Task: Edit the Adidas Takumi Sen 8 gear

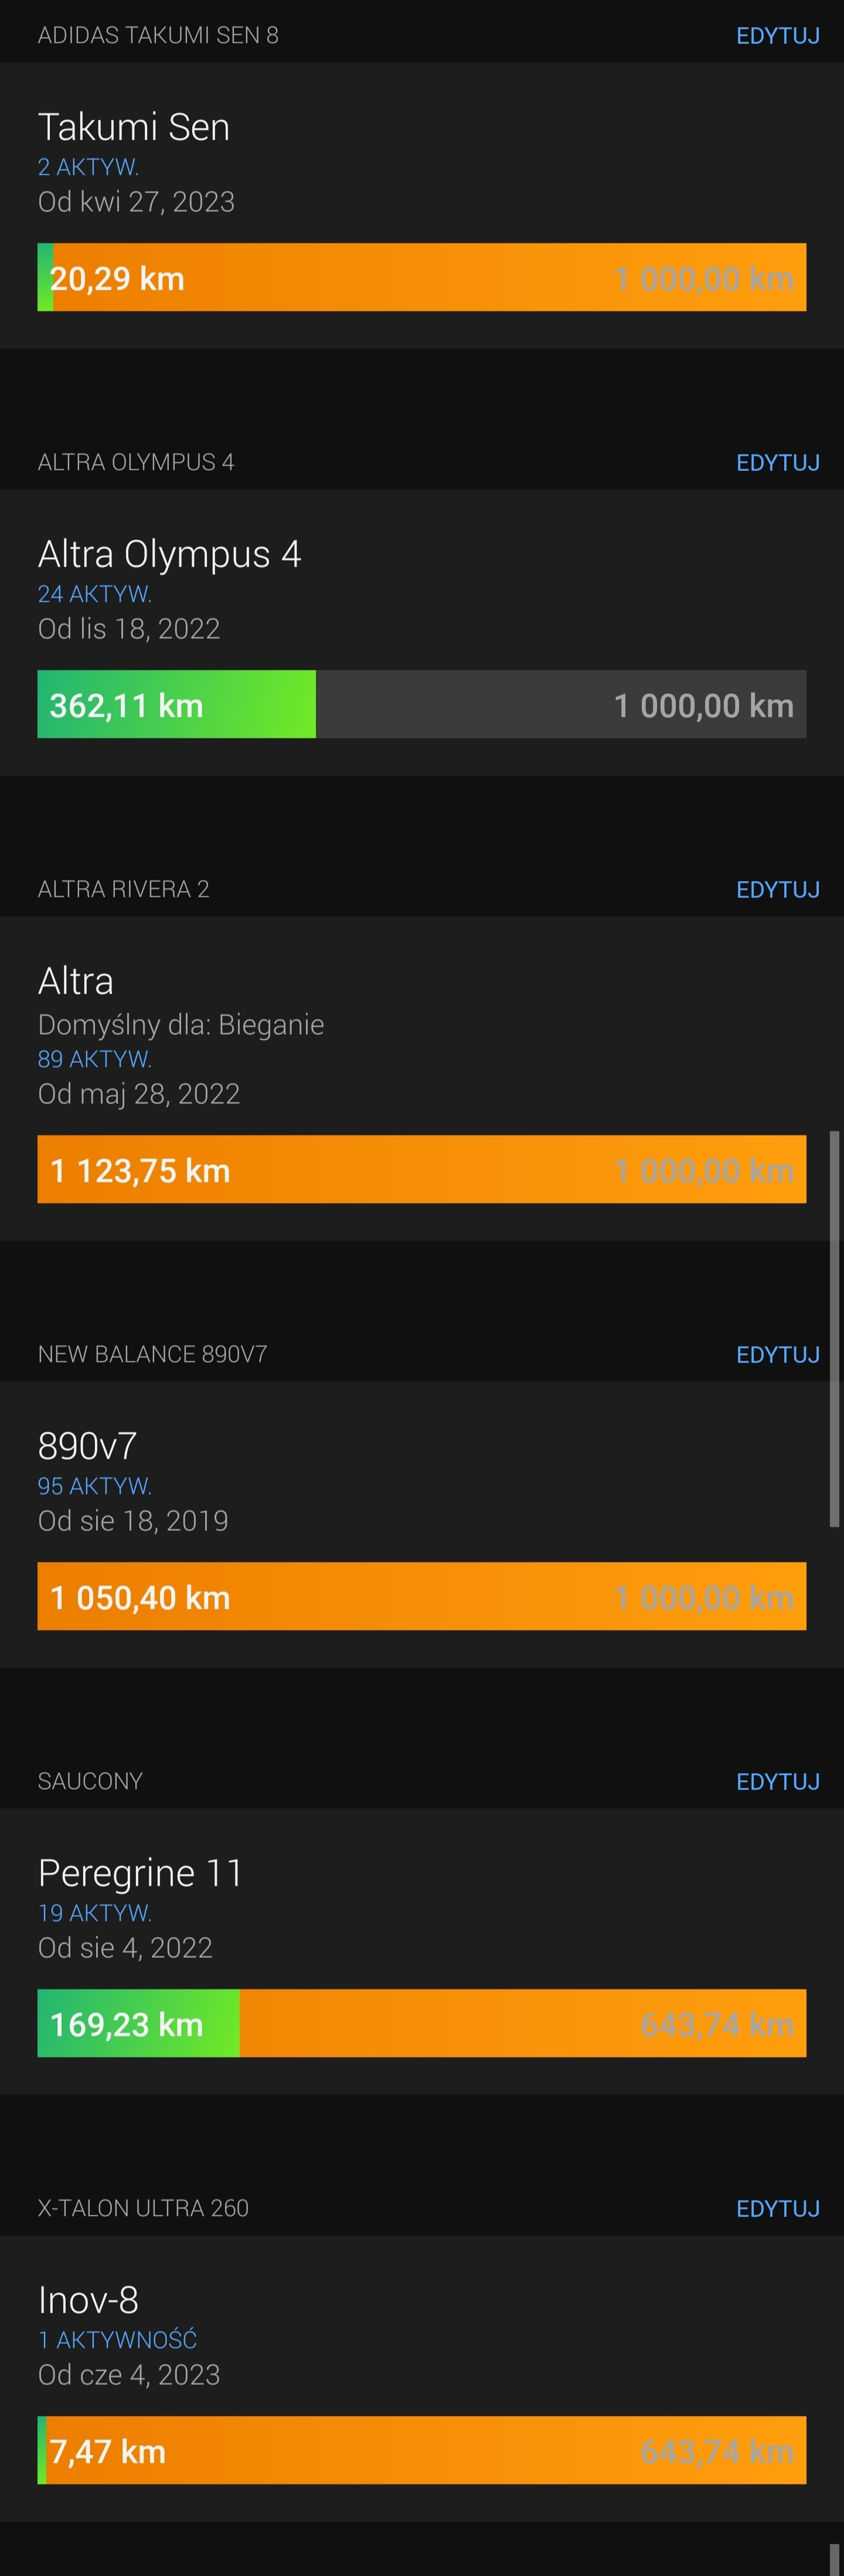Action: 777,36
